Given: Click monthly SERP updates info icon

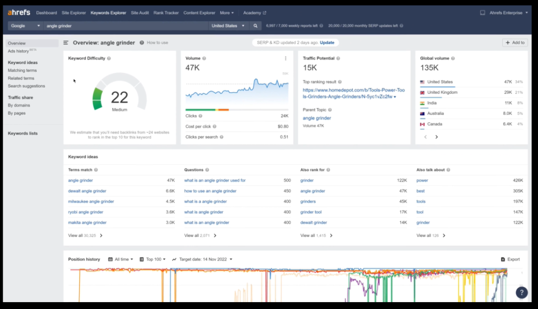Looking at the screenshot, I should [401, 26].
